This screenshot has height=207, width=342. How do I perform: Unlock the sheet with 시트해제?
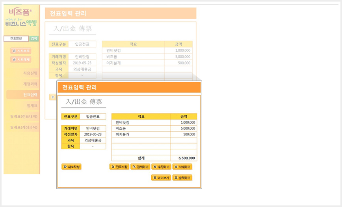coord(21,59)
